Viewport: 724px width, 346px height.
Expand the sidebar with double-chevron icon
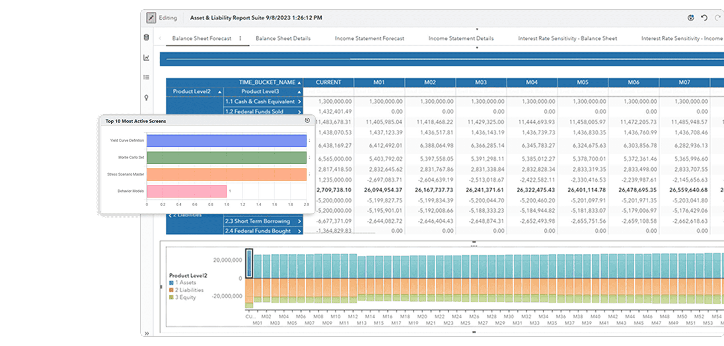pos(147,333)
